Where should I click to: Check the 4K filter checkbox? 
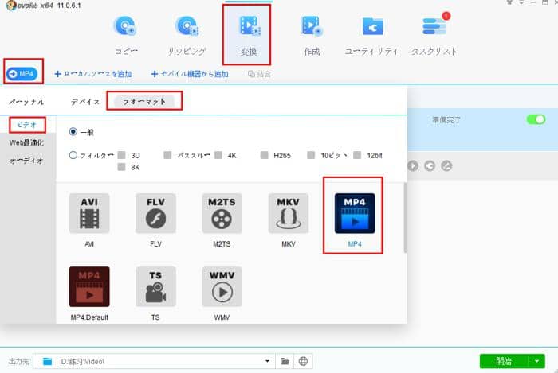218,155
